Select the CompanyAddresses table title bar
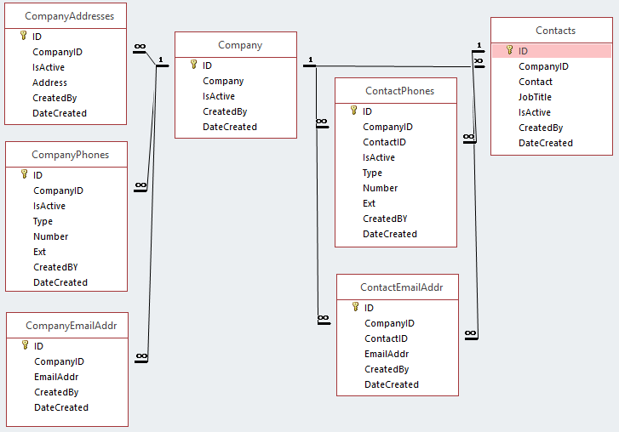The height and width of the screenshot is (432, 619). (66, 16)
